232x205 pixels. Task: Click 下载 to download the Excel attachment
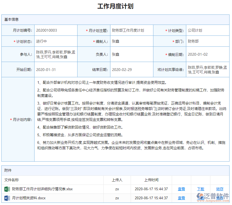[x=200, y=189]
